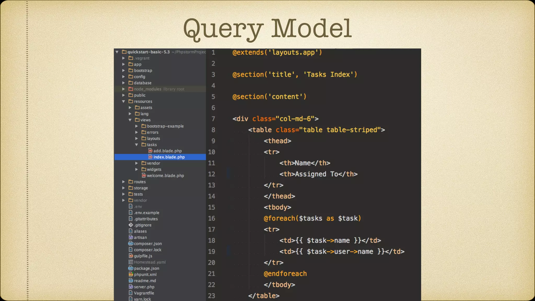Select yarn.lock in project tree
Viewport: 535px width, 301px height.
142,299
